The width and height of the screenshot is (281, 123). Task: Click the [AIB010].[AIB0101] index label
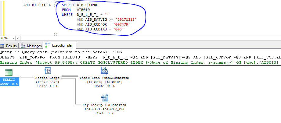tap(104, 82)
